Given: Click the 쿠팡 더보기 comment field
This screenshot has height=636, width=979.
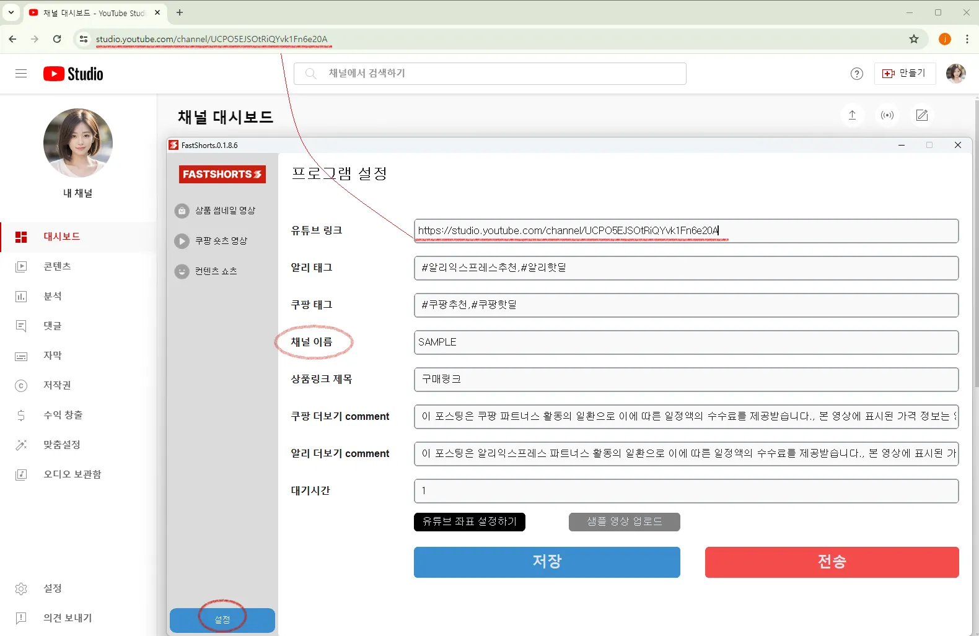Looking at the screenshot, I should 687,417.
